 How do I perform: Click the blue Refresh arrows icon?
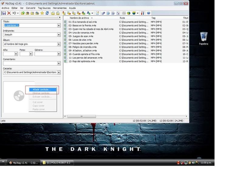click(x=47, y=13)
